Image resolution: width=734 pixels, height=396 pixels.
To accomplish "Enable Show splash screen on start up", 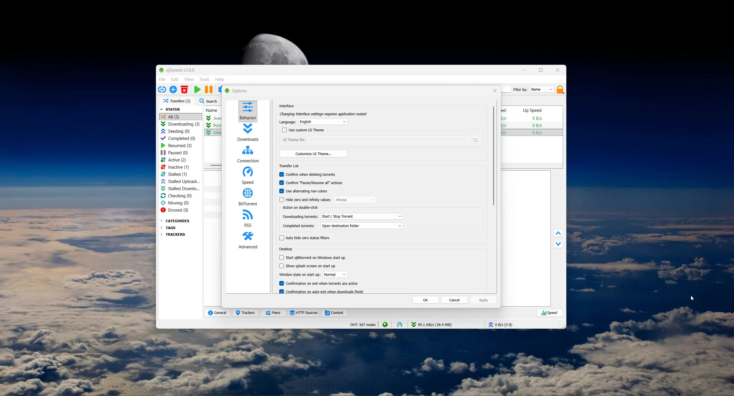I will [282, 266].
